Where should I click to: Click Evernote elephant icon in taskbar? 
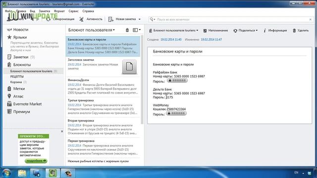[53, 173]
